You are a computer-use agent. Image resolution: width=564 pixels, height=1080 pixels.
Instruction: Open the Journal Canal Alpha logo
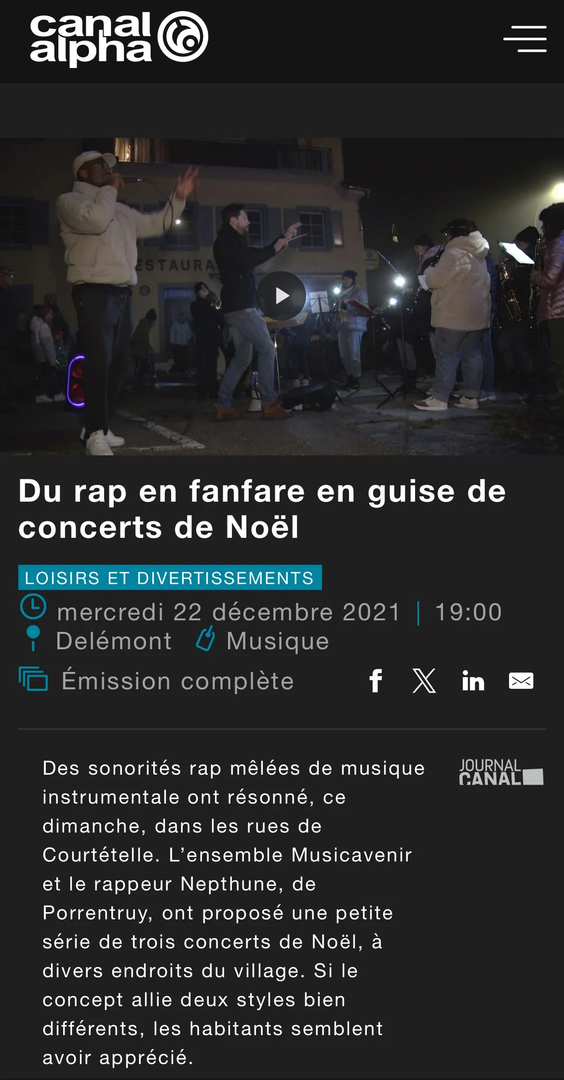[501, 772]
